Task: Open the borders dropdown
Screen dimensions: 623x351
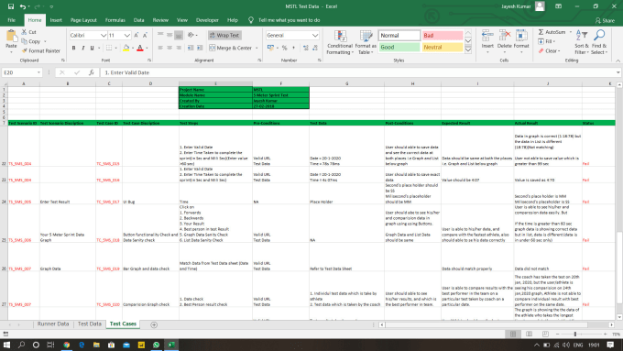Action: (115, 48)
